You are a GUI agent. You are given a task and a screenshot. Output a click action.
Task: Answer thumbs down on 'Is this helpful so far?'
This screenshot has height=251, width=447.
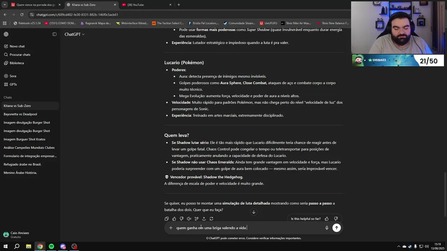click(336, 219)
